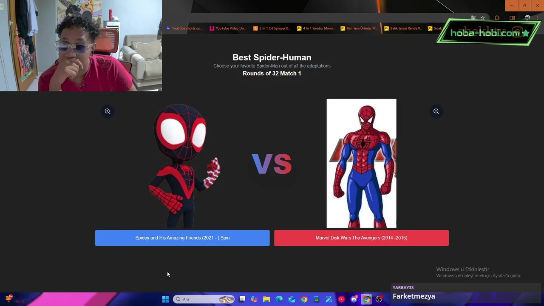The height and width of the screenshot is (306, 544).
Task: Open the browser extensions puzzle icon
Action: click(497, 18)
